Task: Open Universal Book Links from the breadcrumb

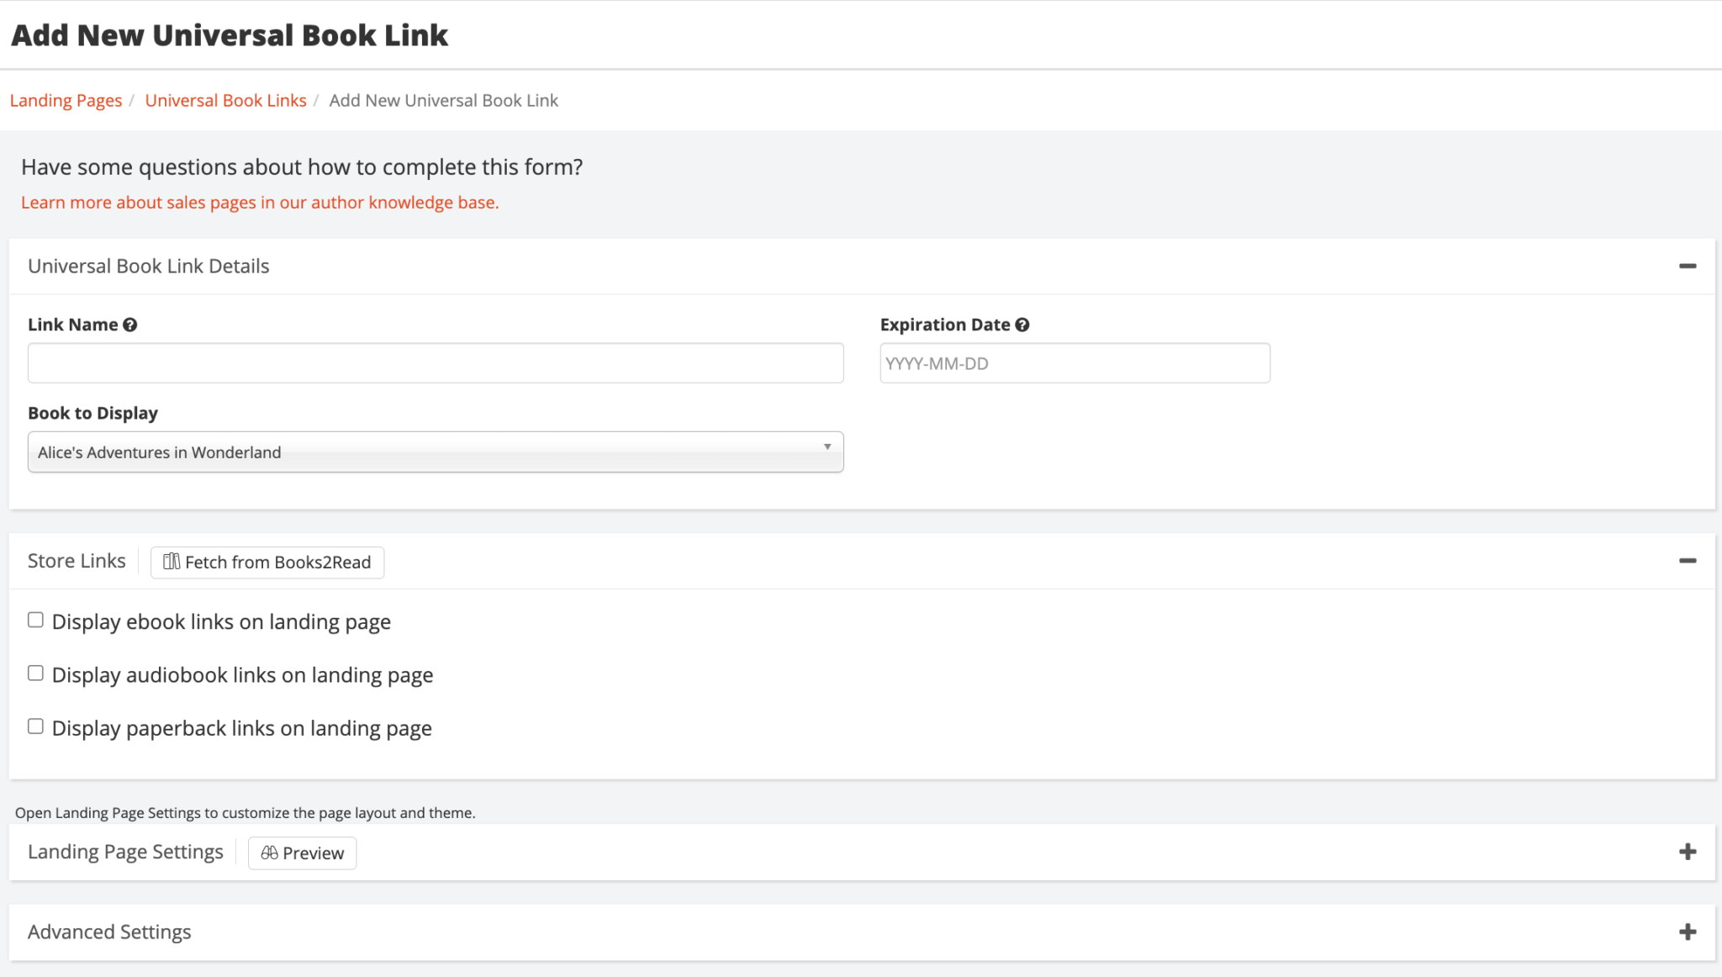Action: (225, 100)
